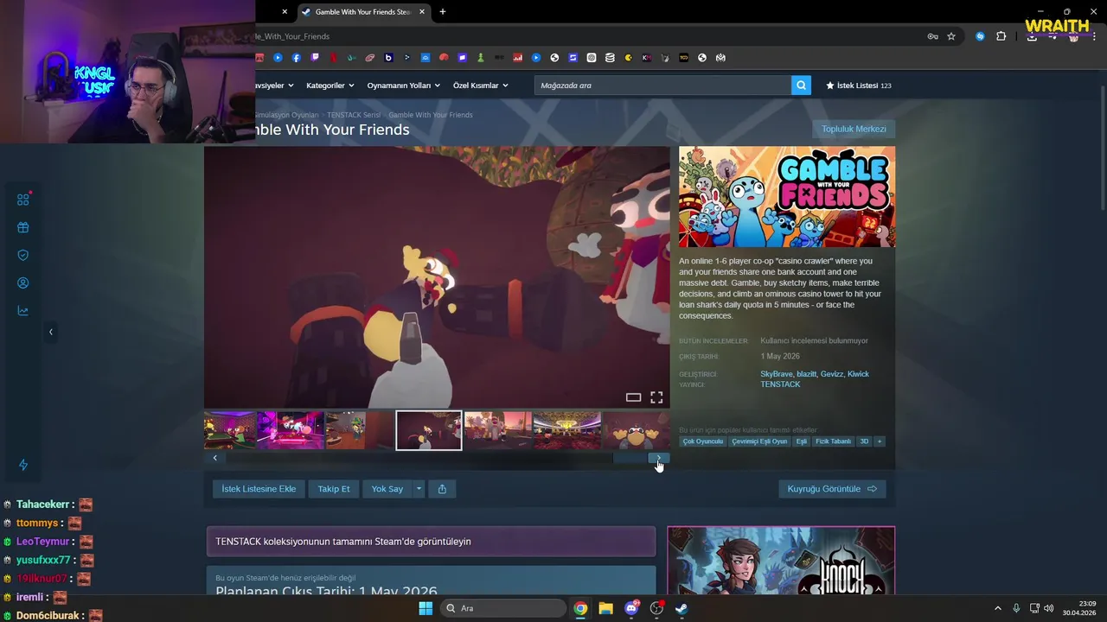Image resolution: width=1107 pixels, height=622 pixels.
Task: Click the İstek Listesine Ekle button
Action: tap(259, 489)
